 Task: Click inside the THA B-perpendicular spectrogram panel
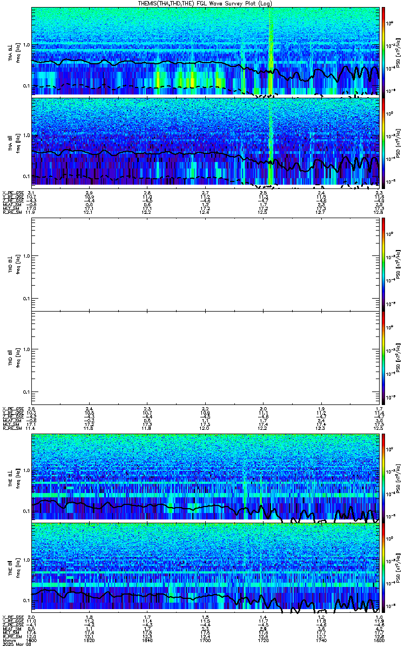[x=205, y=51]
